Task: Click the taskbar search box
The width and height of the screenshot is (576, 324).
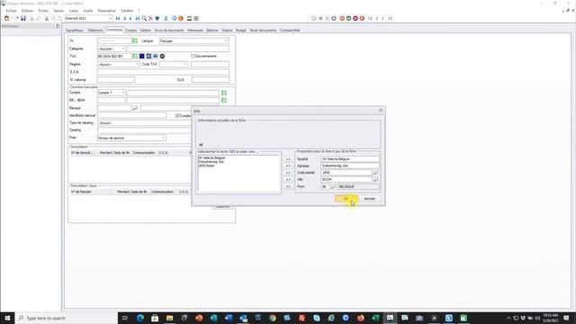Action: click(66, 318)
